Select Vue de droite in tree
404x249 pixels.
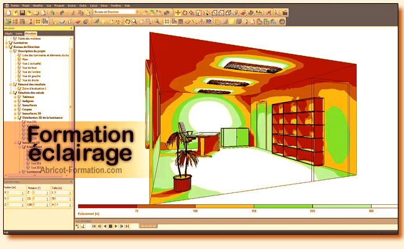click(x=30, y=80)
